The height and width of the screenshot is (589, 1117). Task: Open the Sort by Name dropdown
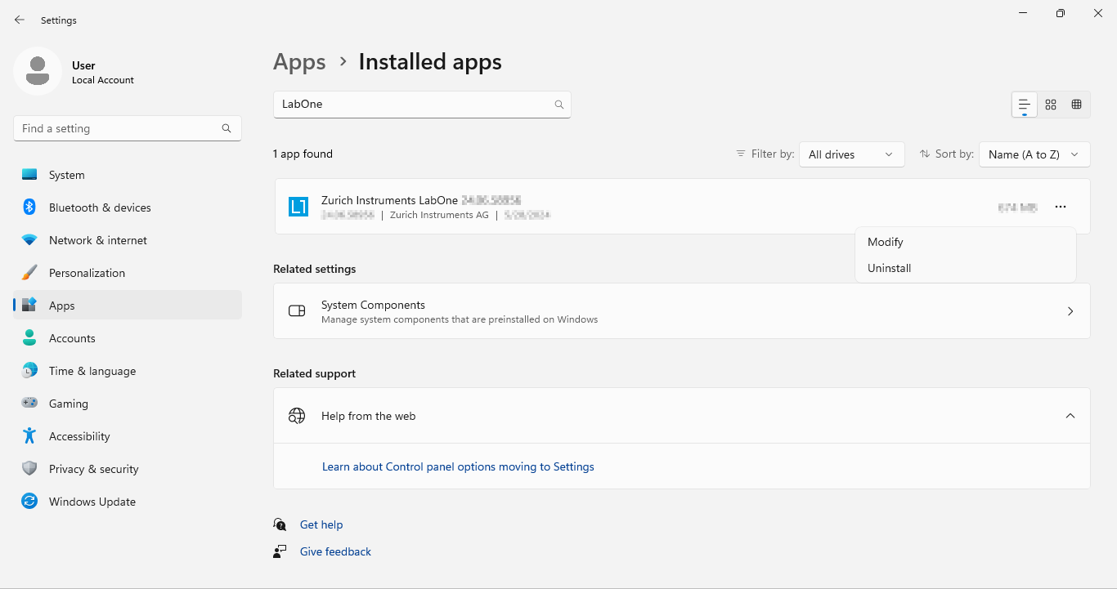1034,154
